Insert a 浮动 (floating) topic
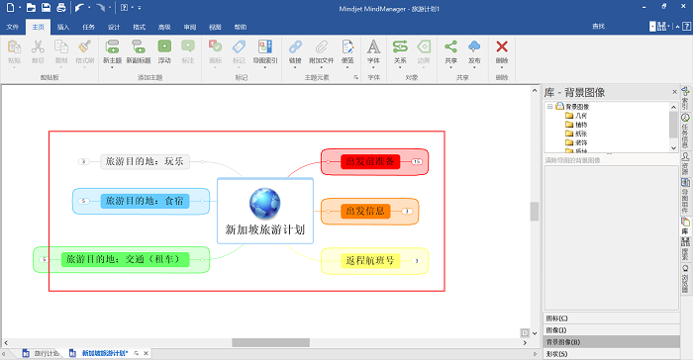 (x=164, y=51)
